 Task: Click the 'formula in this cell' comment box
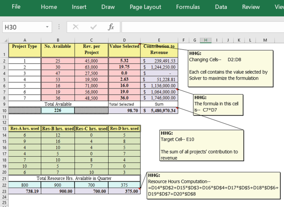(x=218, y=105)
